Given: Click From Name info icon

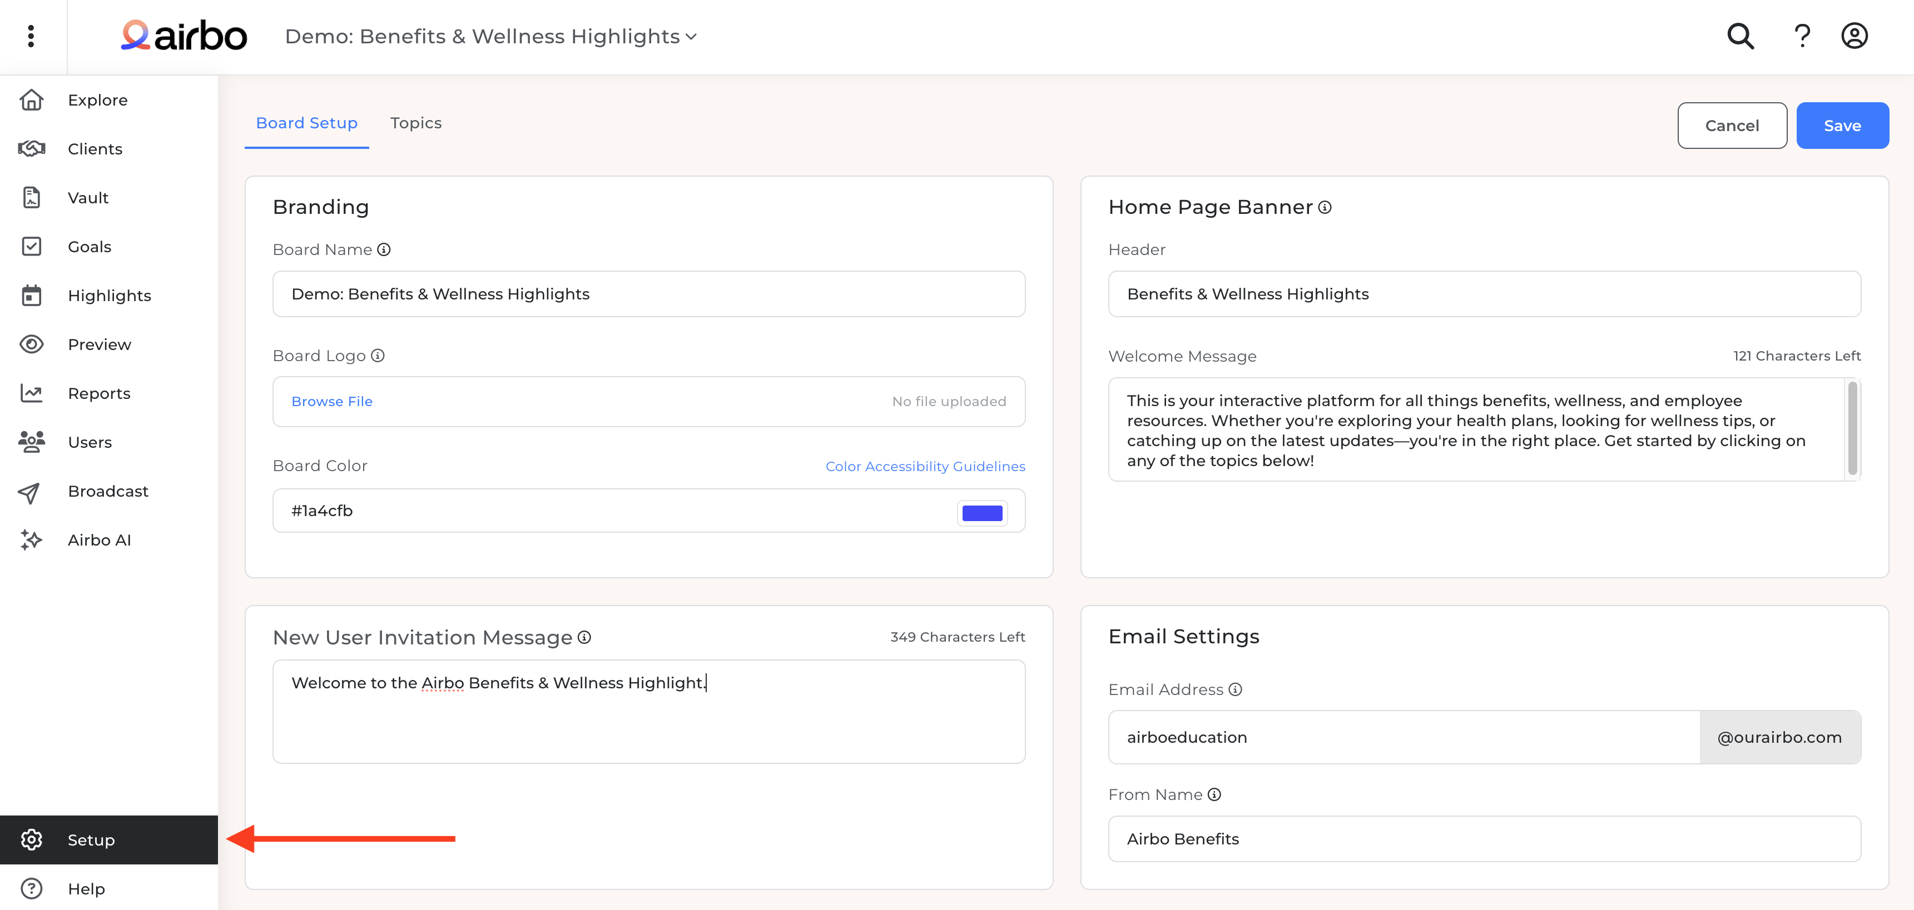Looking at the screenshot, I should click(1214, 794).
